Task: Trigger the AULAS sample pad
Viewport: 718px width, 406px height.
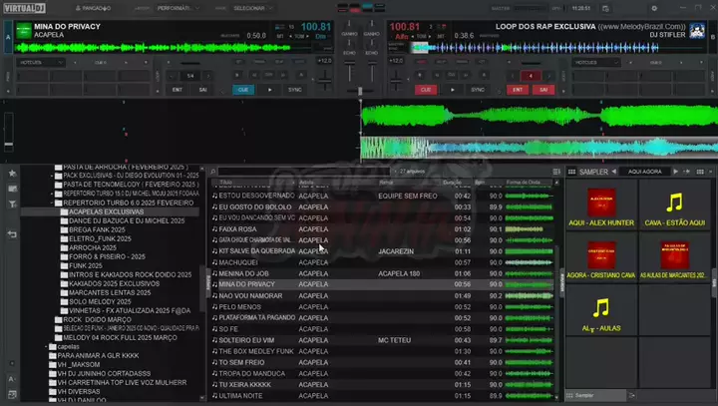Action: point(601,310)
